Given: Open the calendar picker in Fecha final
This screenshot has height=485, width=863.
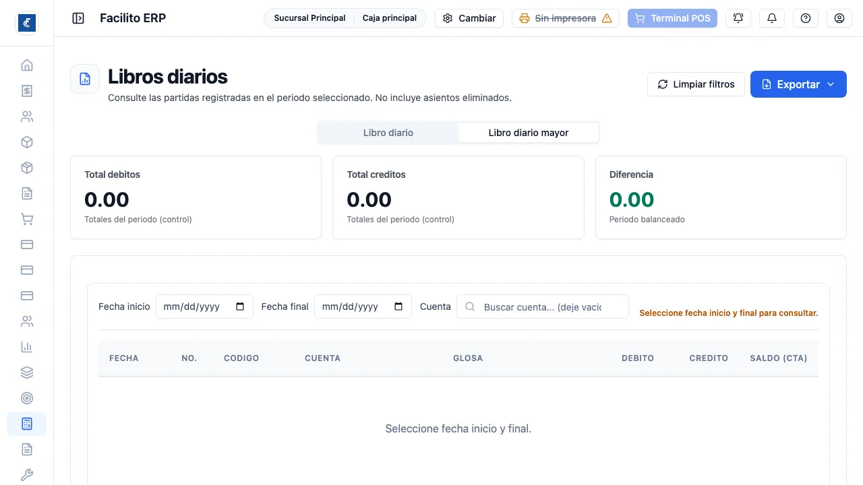Looking at the screenshot, I should pos(398,306).
